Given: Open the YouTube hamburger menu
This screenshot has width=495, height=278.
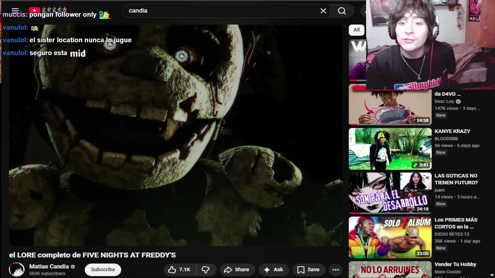Looking at the screenshot, I should [15, 10].
